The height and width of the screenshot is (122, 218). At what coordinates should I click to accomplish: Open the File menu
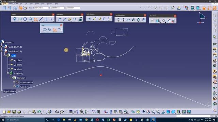21,4
